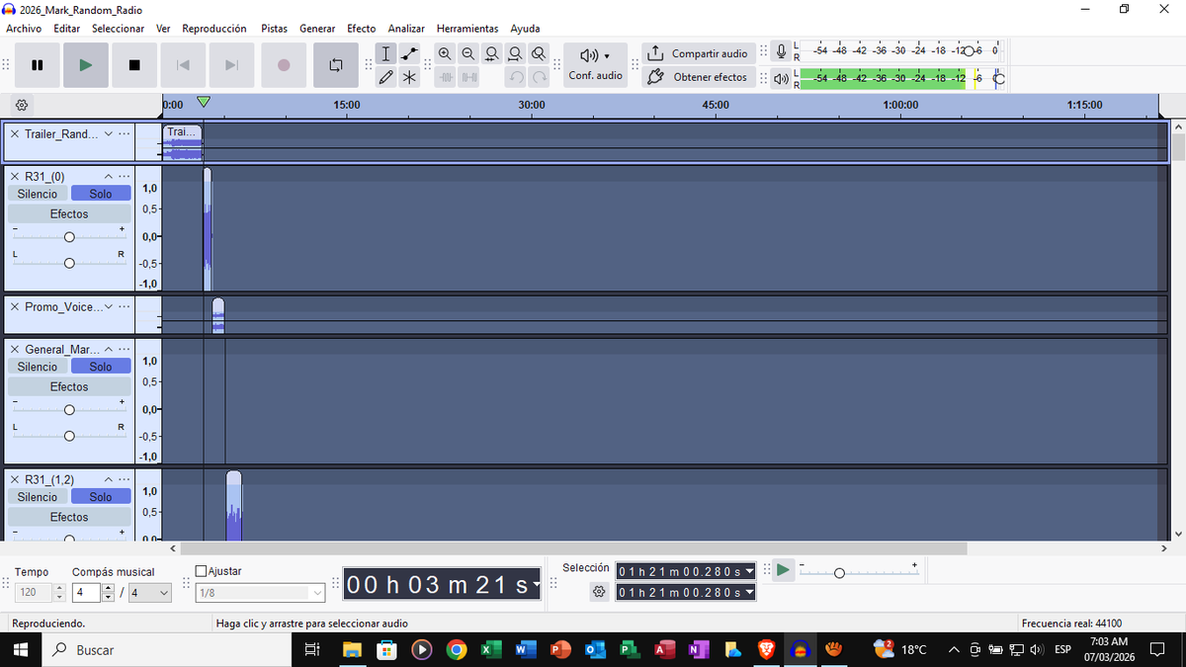Open the Pistas menu

point(274,29)
